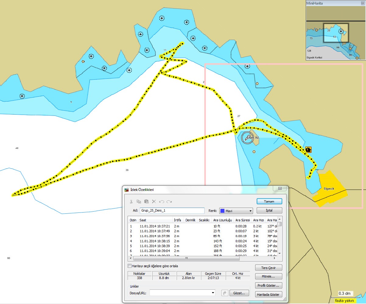The width and height of the screenshot is (366, 304).
Task: Click the 'fazla yakın' zoom status label
Action: (345, 301)
